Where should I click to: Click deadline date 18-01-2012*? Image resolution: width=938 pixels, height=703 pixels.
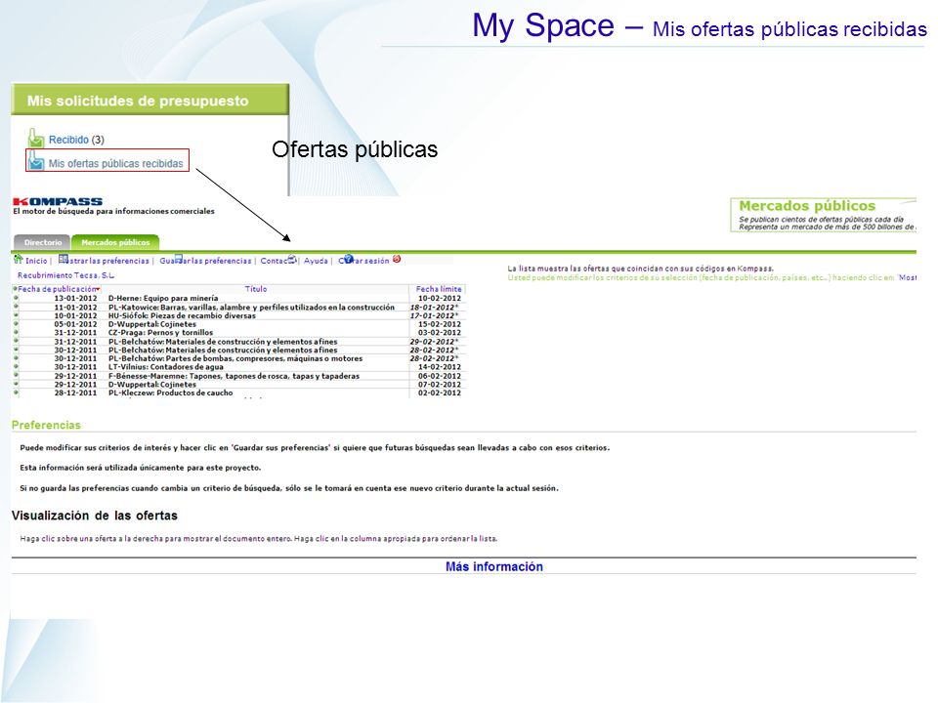click(434, 307)
